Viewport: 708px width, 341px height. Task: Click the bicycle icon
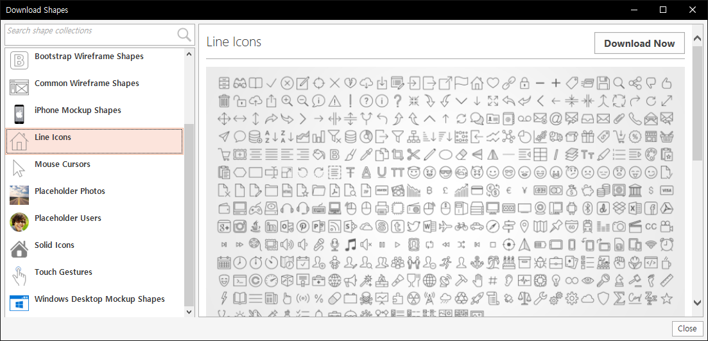pyautogui.click(x=461, y=227)
